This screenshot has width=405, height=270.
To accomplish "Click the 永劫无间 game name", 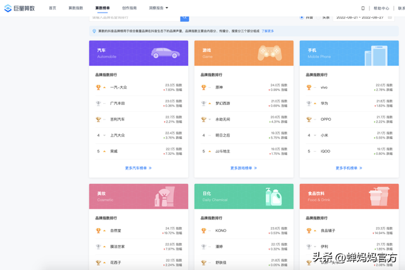I will point(223,120).
